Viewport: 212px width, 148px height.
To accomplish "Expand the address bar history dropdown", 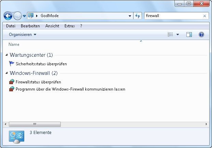I will [130, 16].
